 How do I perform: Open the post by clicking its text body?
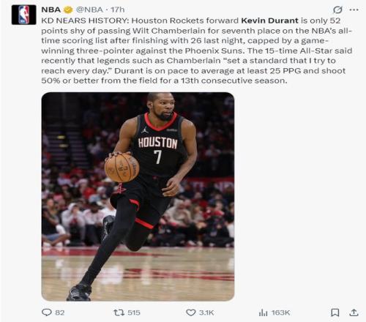pyautogui.click(x=197, y=50)
